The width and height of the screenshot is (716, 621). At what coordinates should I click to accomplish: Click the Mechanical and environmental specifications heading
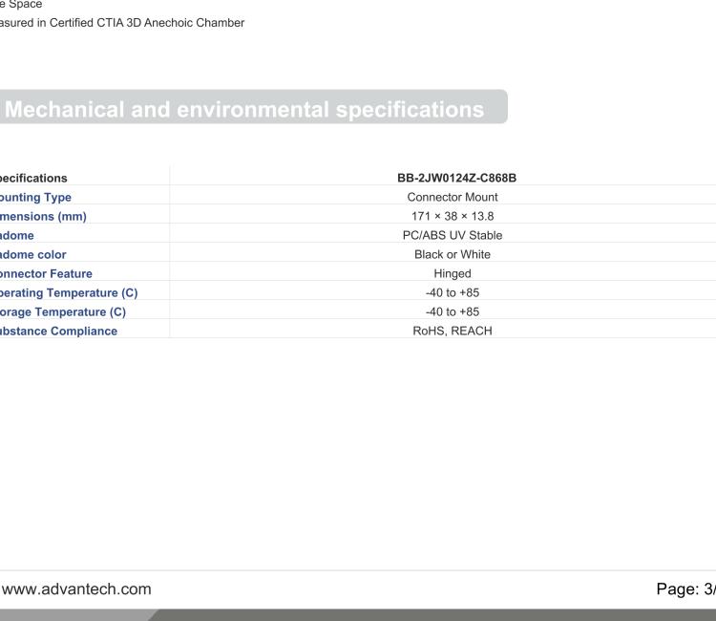click(x=246, y=109)
